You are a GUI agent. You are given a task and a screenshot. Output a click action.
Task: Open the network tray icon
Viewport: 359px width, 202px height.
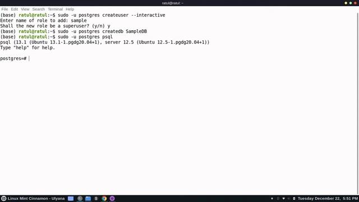coord(284,199)
